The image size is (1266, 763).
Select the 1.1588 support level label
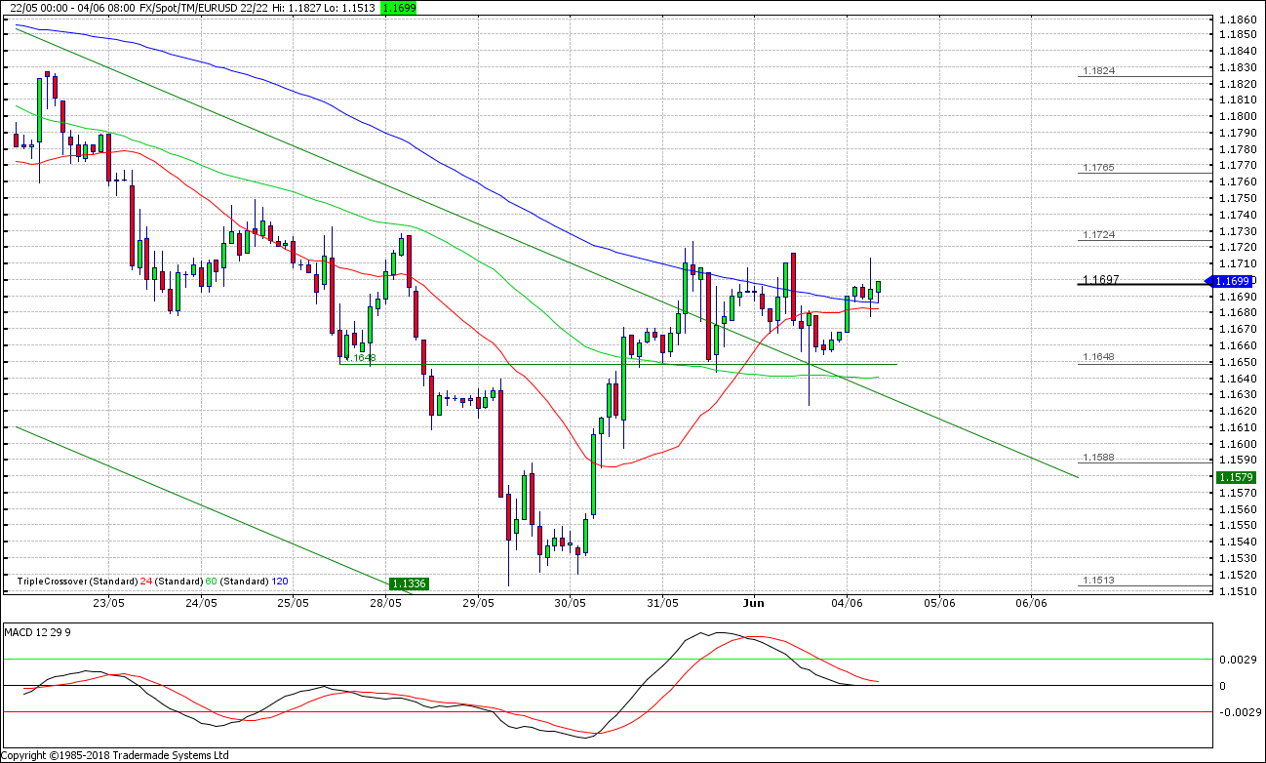1097,458
